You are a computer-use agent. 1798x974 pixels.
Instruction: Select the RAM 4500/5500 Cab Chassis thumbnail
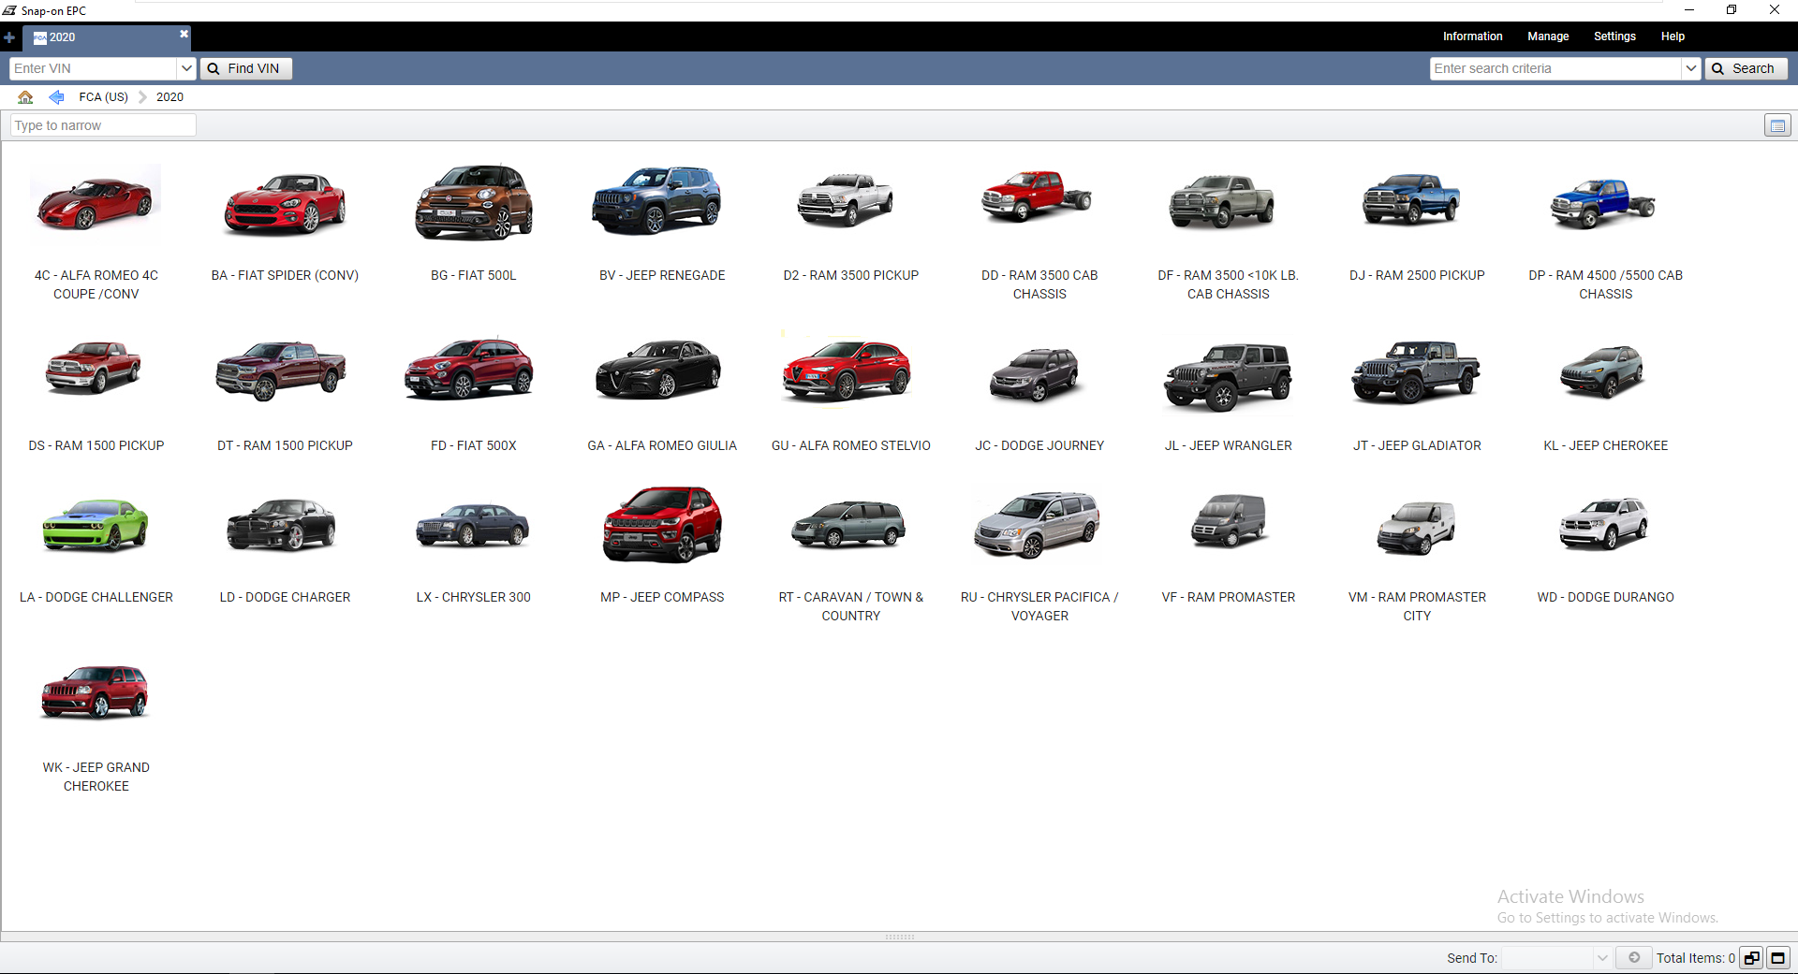click(x=1602, y=203)
